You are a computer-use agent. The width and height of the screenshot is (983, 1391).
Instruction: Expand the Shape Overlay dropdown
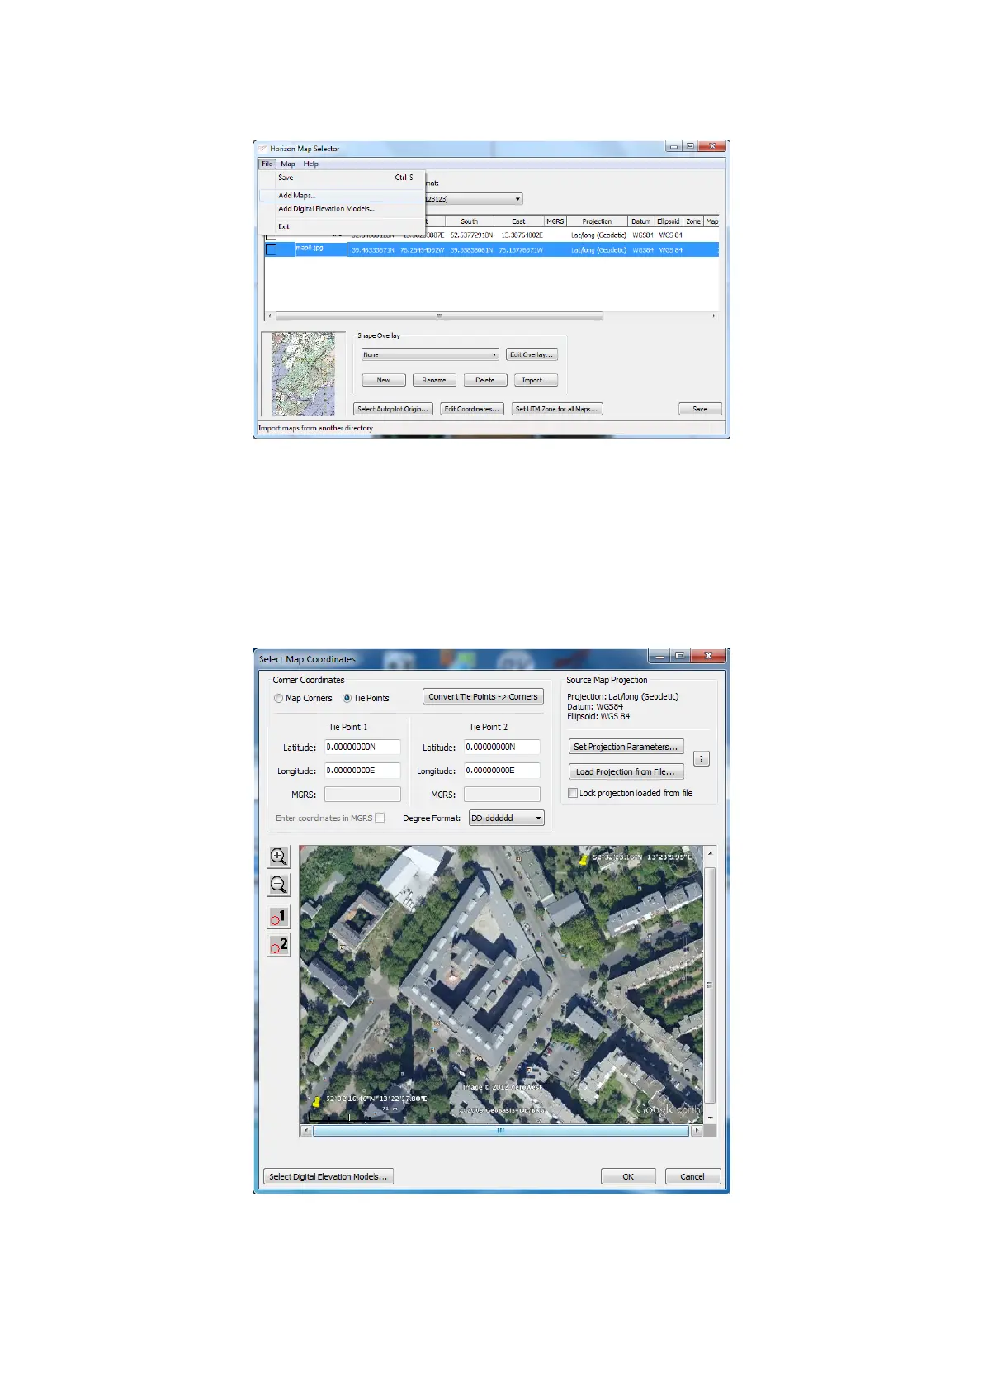(x=494, y=355)
